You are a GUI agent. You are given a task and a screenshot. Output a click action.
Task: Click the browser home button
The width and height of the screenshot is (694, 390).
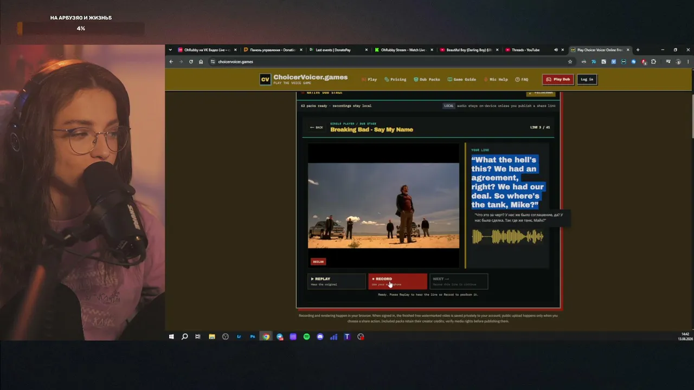tap(201, 62)
